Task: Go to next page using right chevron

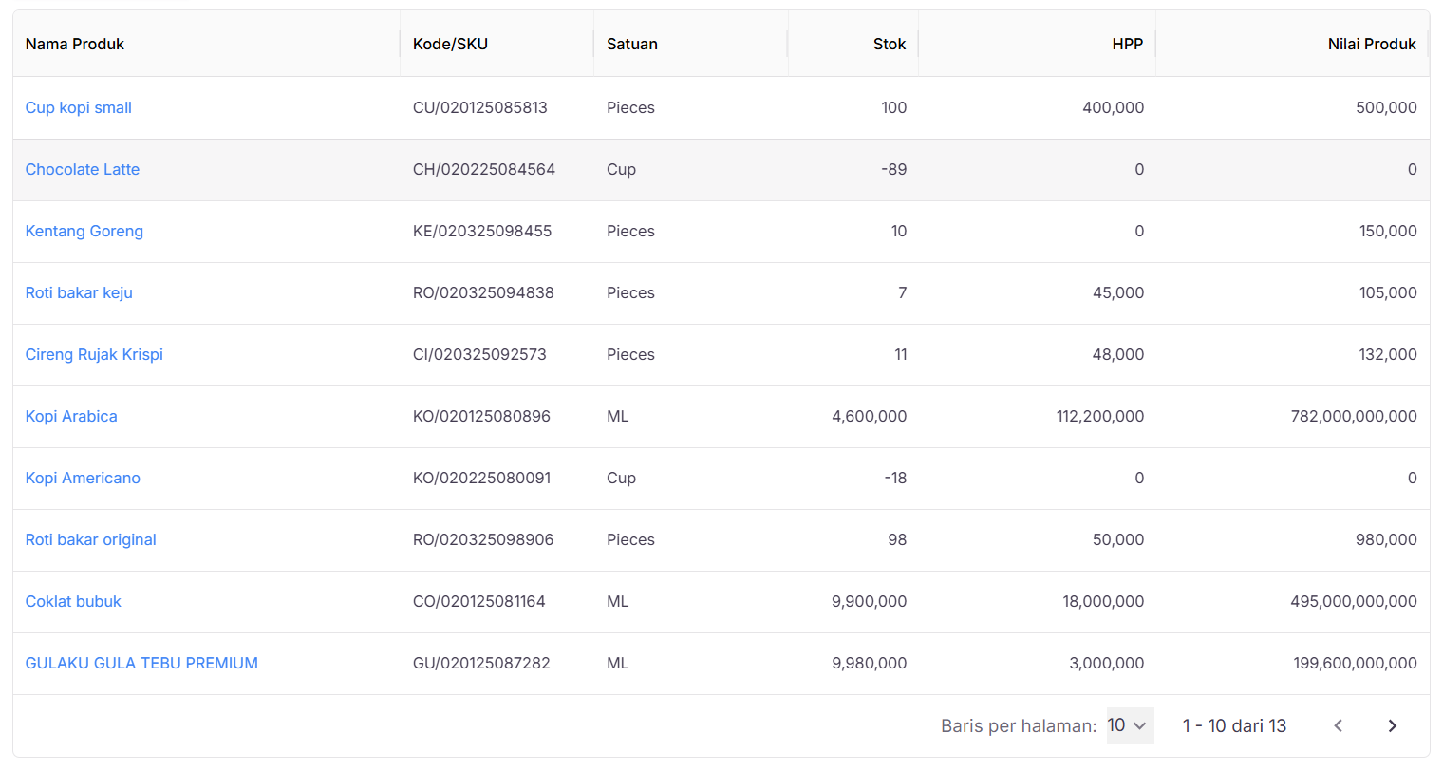Action: (1392, 726)
